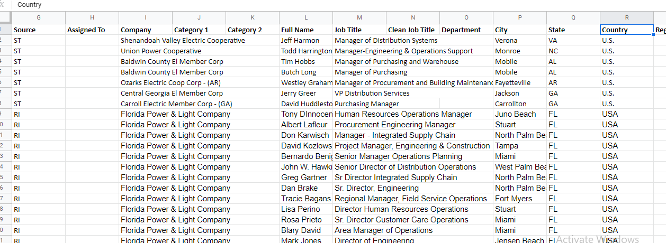Select the AR state cell
666x243 pixels.
pos(573,82)
